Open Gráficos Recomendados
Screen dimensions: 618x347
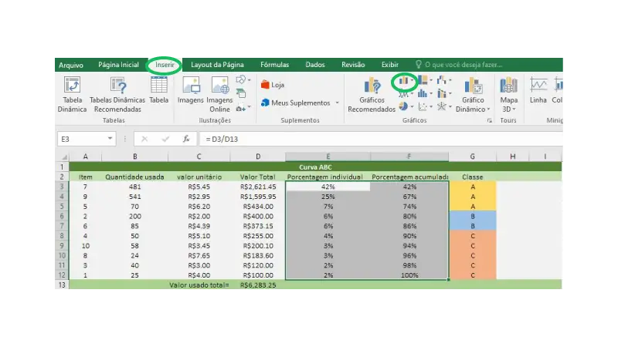tap(372, 94)
